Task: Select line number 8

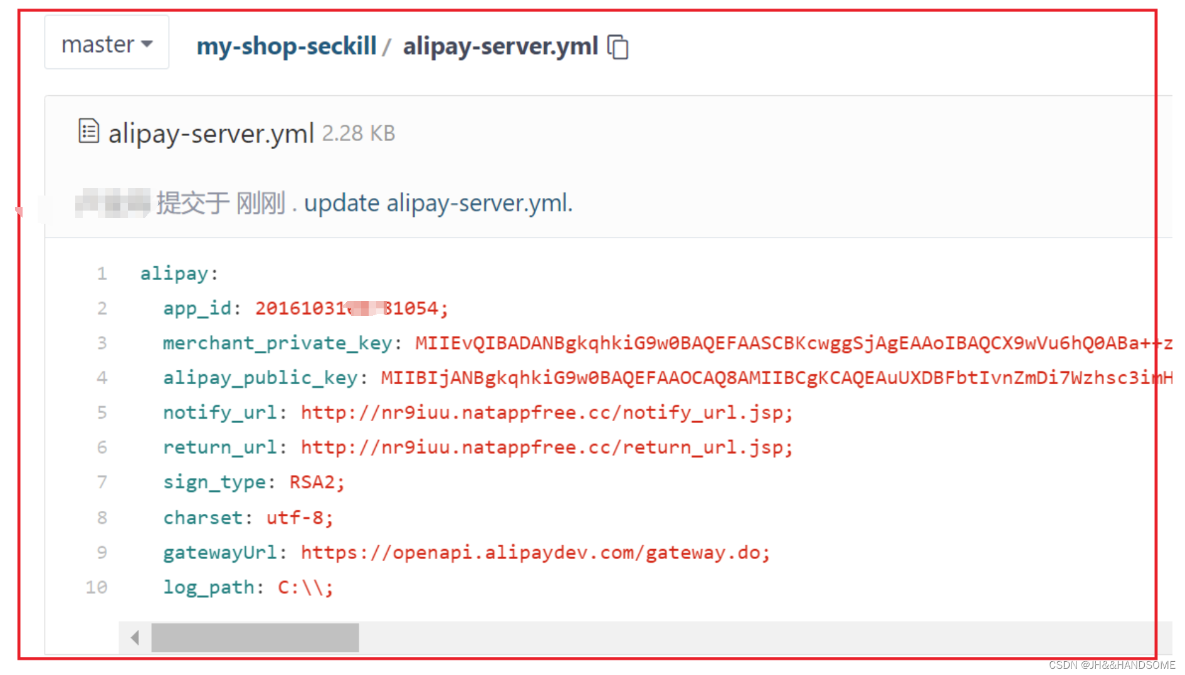Action: [102, 518]
